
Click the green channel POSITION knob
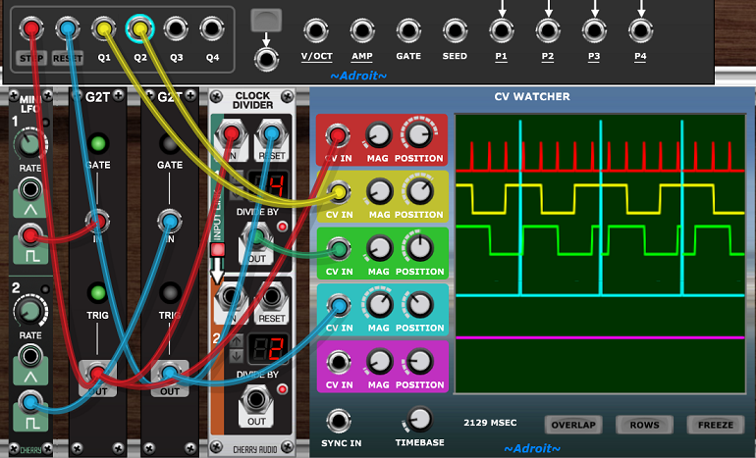[x=420, y=248]
